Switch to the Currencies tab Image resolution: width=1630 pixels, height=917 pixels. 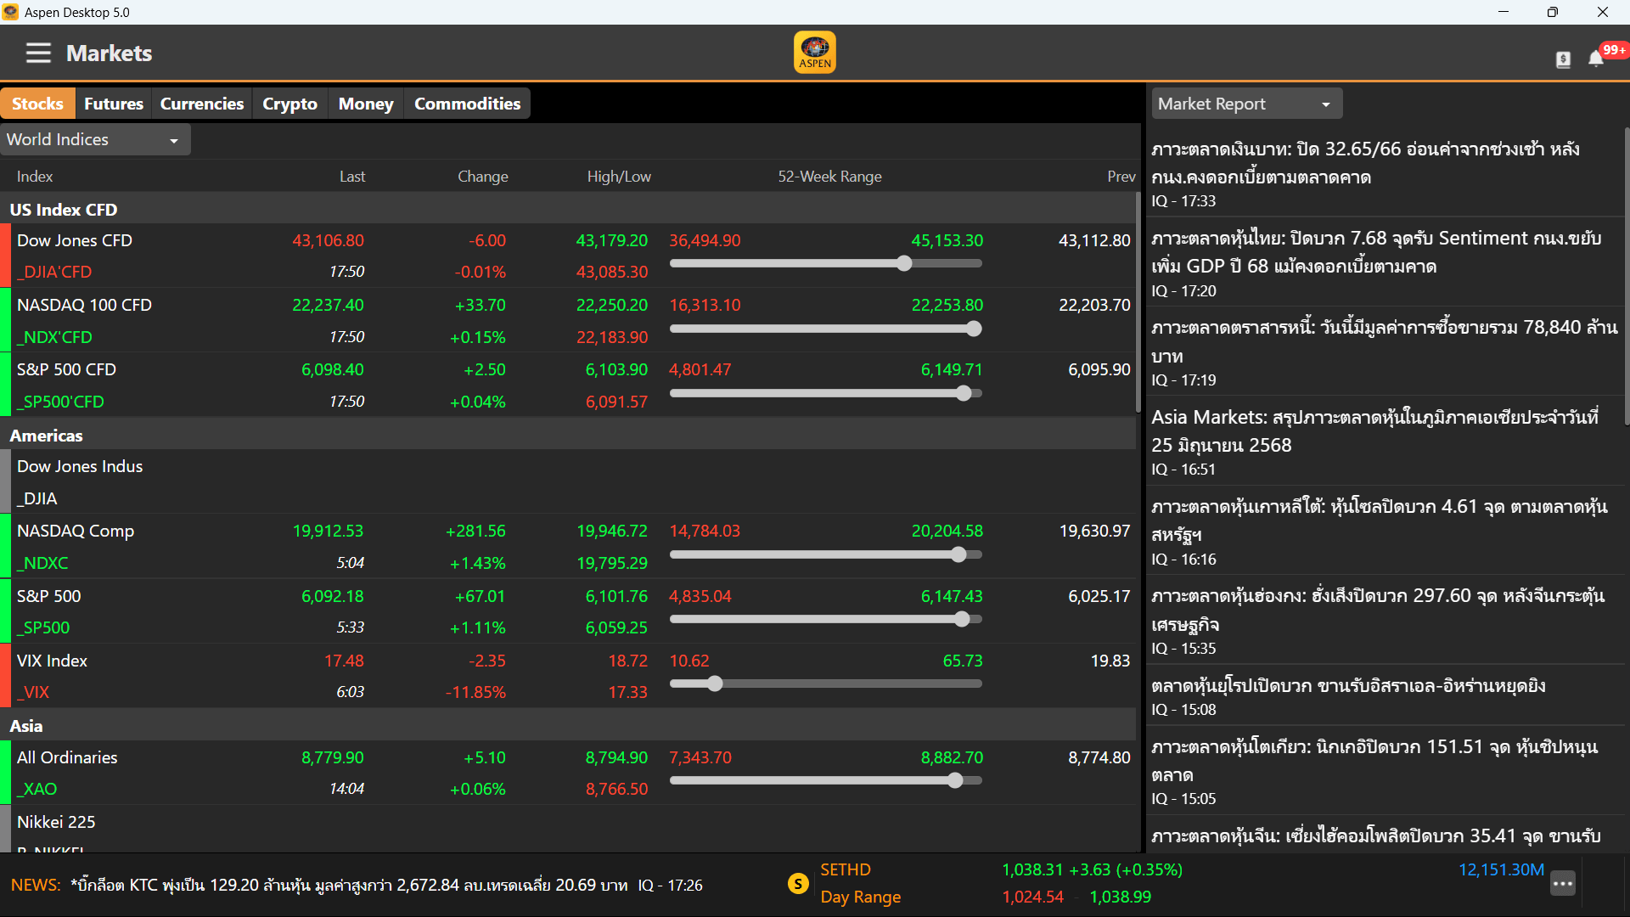coord(202,104)
